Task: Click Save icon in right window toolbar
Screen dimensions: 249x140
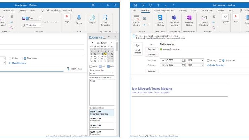Action: click(x=135, y=5)
